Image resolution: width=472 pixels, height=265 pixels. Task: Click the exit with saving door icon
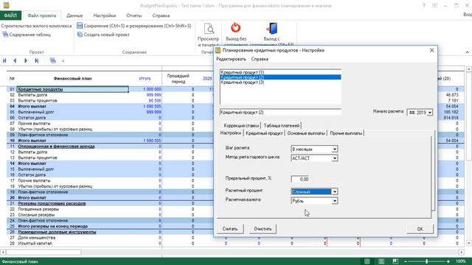272,28
